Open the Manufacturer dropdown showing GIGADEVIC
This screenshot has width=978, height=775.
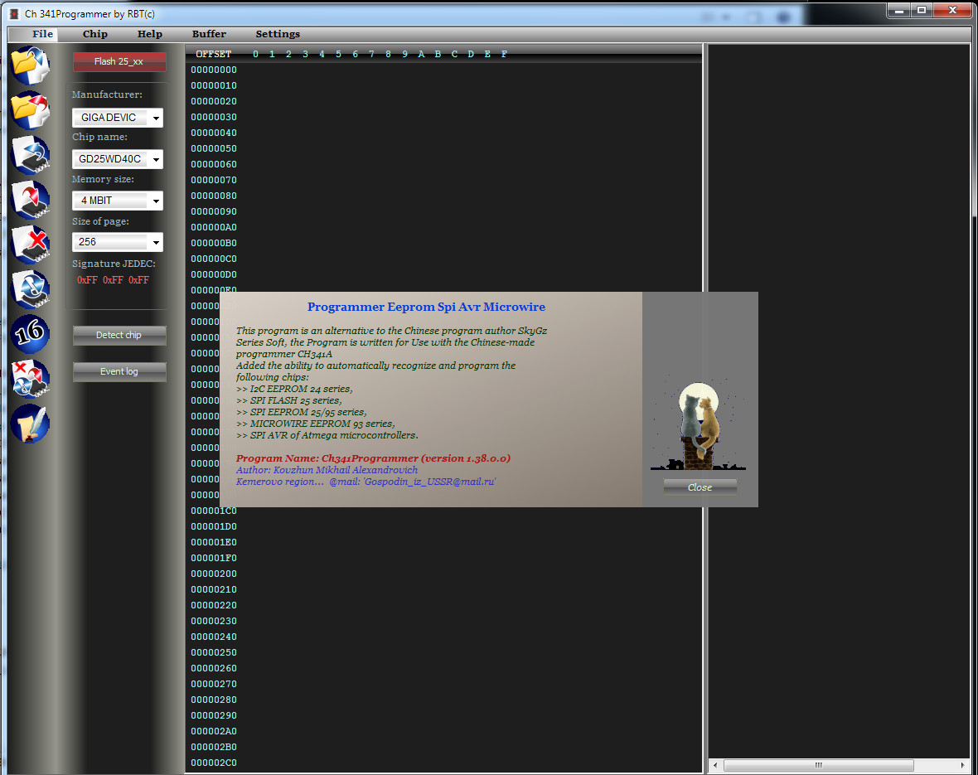click(x=117, y=118)
